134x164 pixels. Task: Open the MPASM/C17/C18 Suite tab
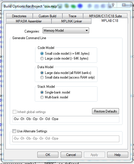[105, 16]
